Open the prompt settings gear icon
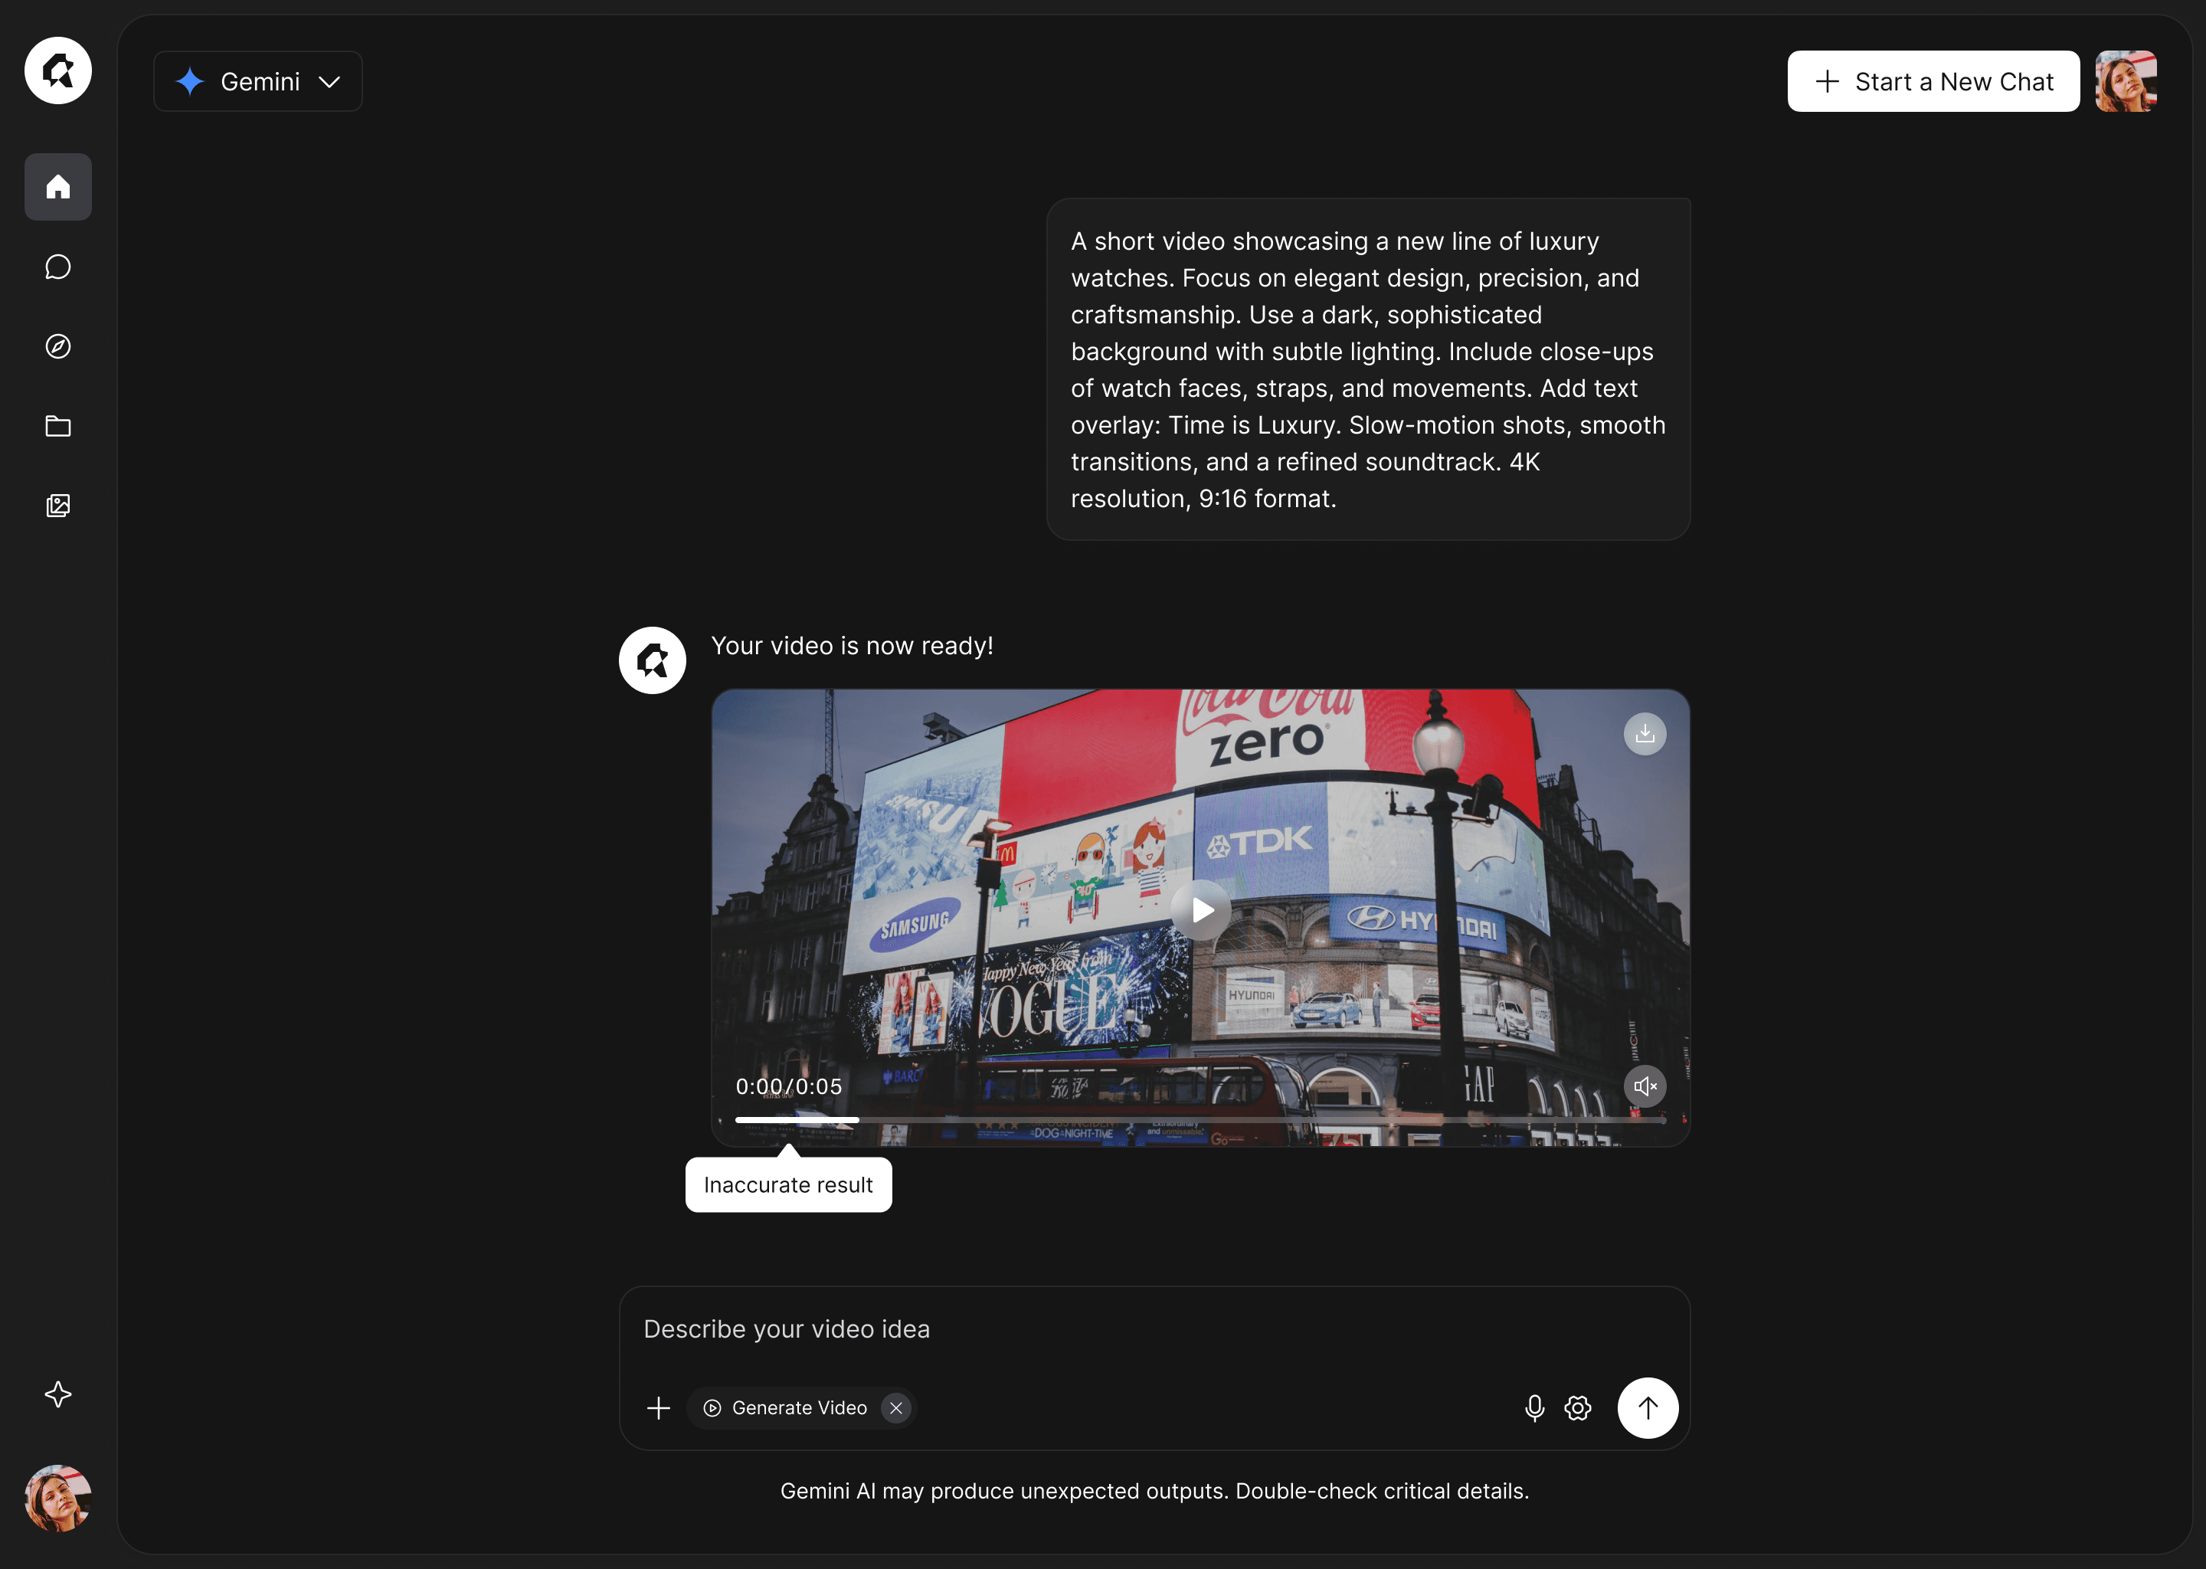2206x1569 pixels. [1577, 1407]
